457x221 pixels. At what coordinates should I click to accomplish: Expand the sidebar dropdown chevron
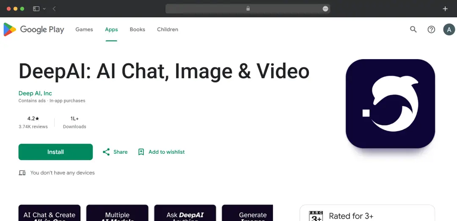click(44, 9)
